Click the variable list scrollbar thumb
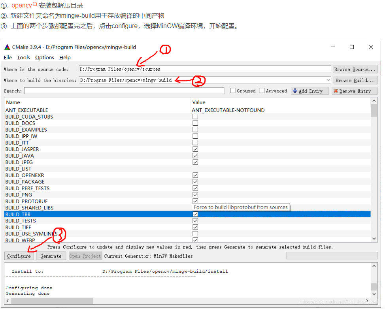The width and height of the screenshot is (385, 309). click(374, 111)
